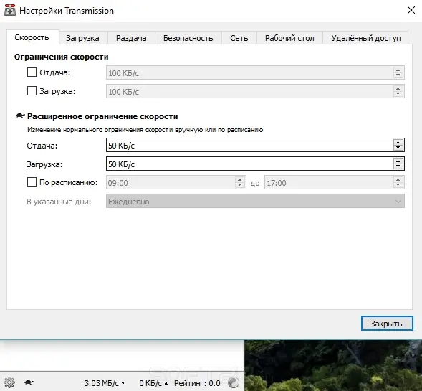Increase the alternative Загрузка 50 КБ/с value
The height and width of the screenshot is (391, 422).
(x=398, y=161)
